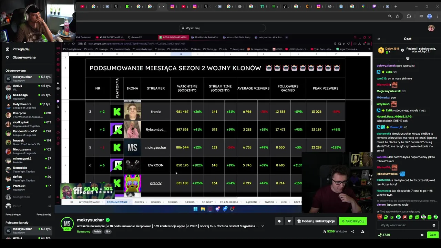Open PODSUMOWANIE sheet tab dropdown arrow

click(x=130, y=202)
